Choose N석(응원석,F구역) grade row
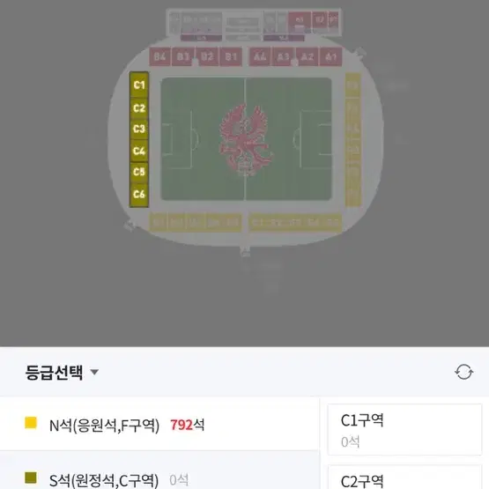Screen dimensions: 489x489 coord(159,425)
